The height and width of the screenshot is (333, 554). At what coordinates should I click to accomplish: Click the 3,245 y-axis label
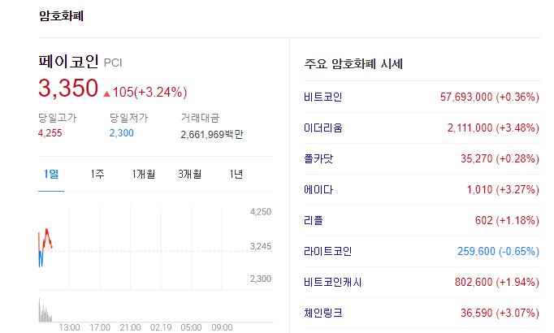261,246
